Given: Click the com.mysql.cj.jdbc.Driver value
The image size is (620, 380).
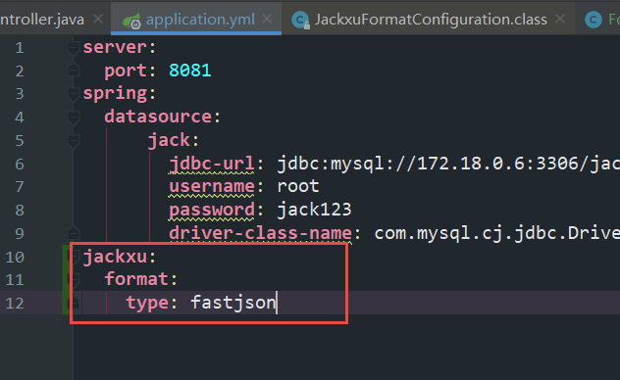Looking at the screenshot, I should [x=497, y=234].
